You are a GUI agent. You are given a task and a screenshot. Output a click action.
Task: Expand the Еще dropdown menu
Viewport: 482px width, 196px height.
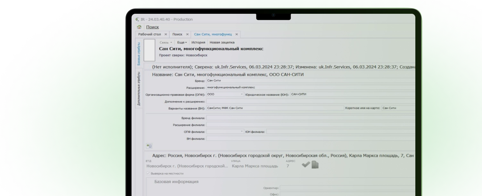click(182, 42)
